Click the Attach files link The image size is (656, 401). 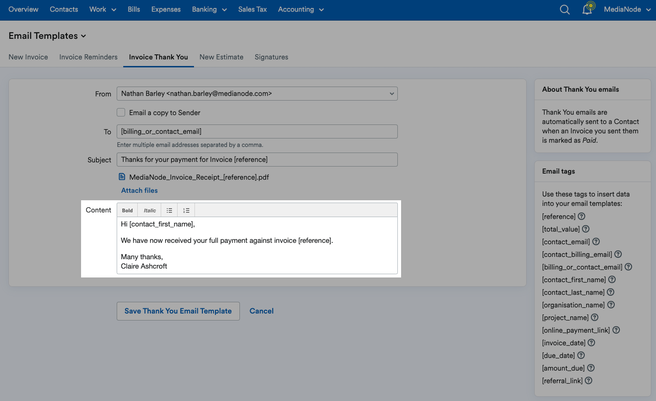click(x=139, y=190)
